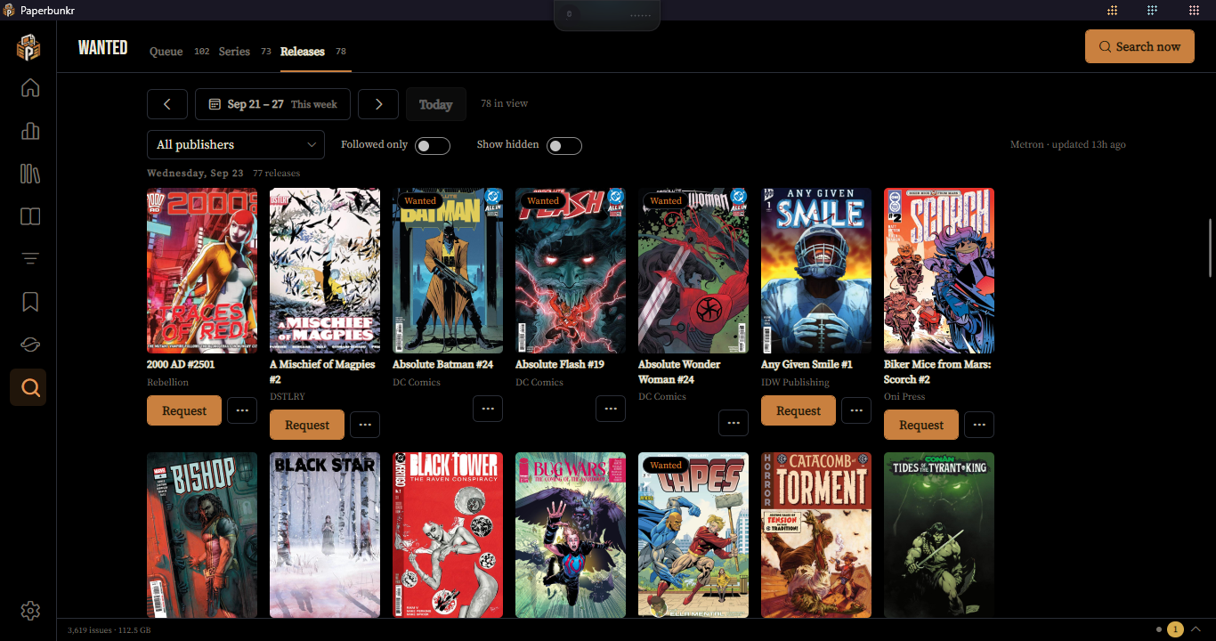Open the library books sidebar icon

[30, 174]
